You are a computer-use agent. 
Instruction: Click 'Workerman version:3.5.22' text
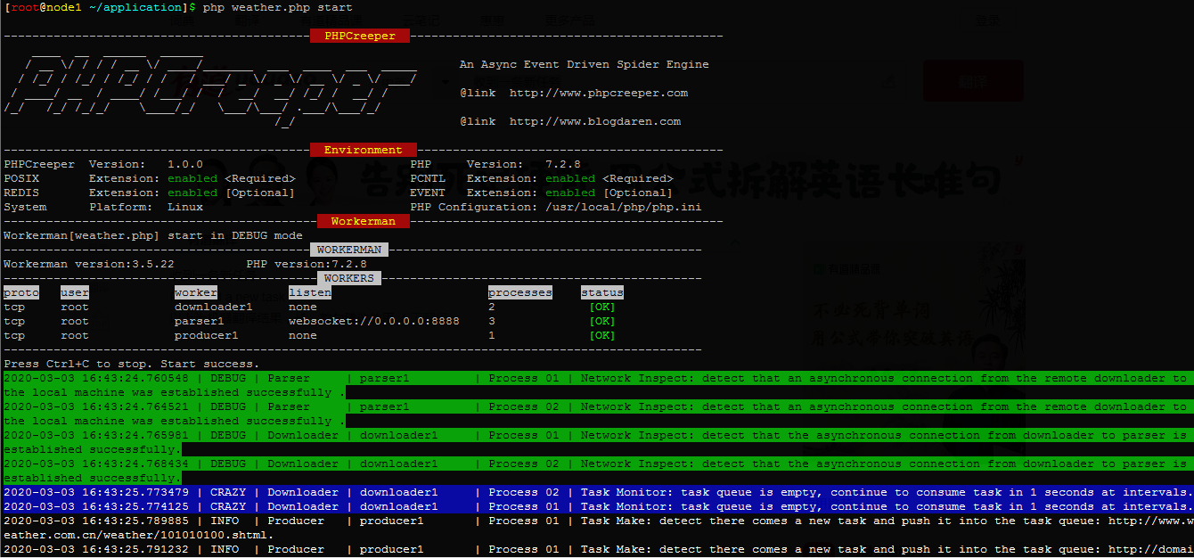[x=89, y=264]
